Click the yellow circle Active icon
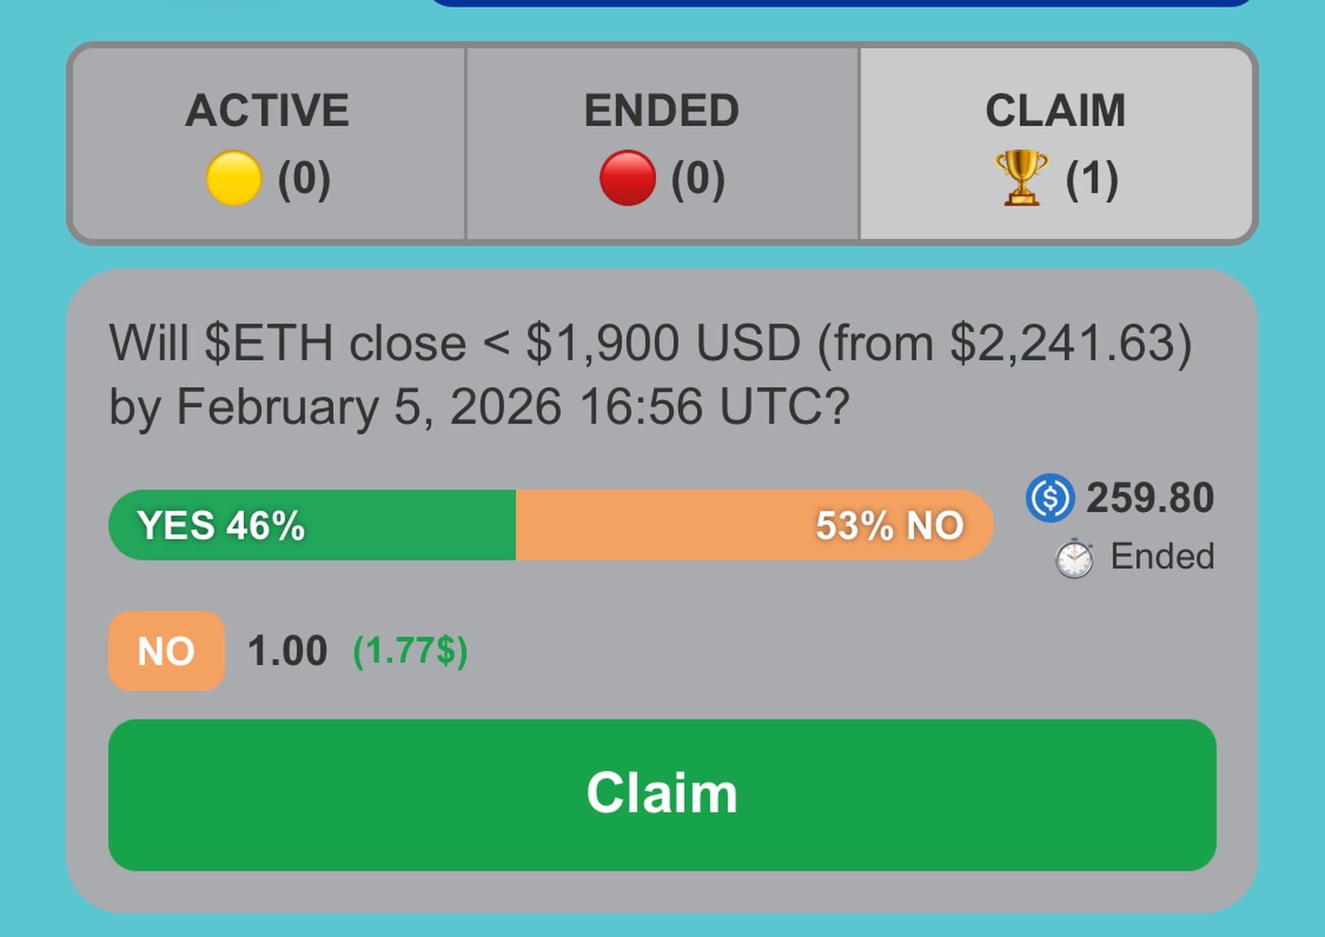This screenshot has width=1325, height=937. pos(233,177)
